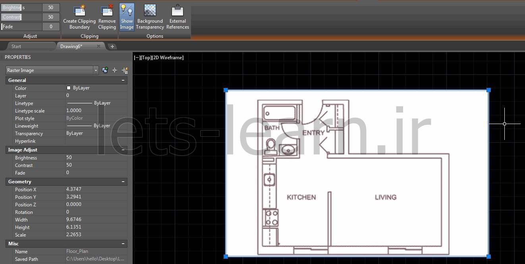Click the ribbon Brightness value field 50
This screenshot has height=264, width=525.
click(51, 8)
